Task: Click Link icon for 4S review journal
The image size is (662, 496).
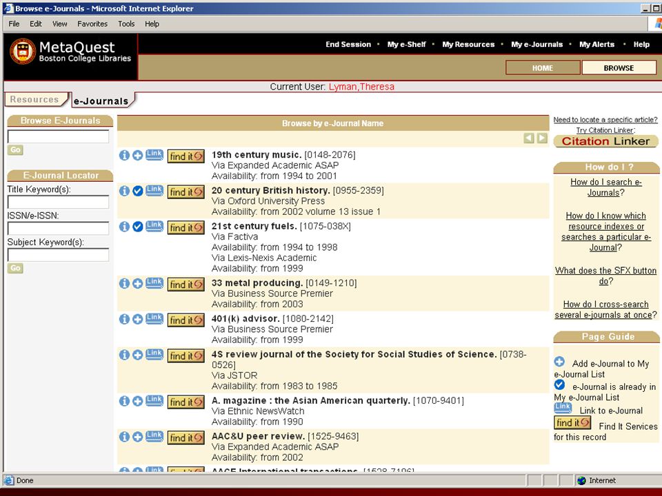Action: click(154, 354)
